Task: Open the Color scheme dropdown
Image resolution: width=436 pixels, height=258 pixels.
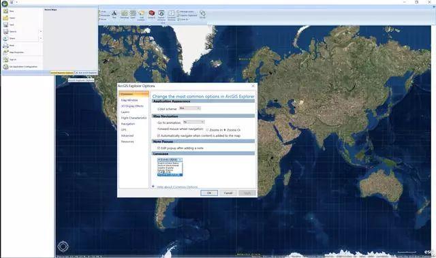Action: tap(189, 108)
